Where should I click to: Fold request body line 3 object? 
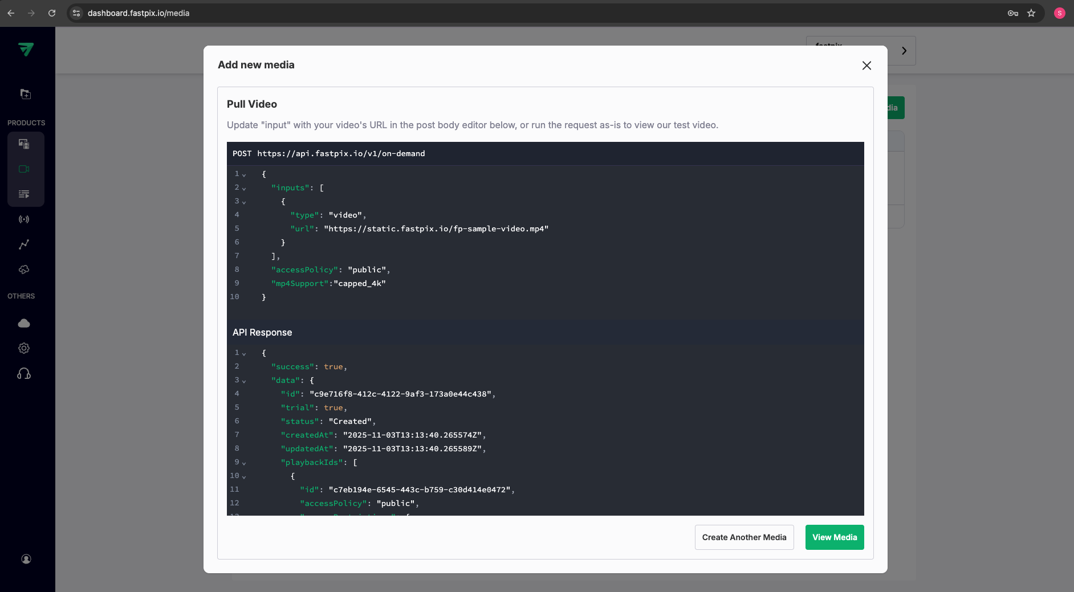click(x=244, y=202)
